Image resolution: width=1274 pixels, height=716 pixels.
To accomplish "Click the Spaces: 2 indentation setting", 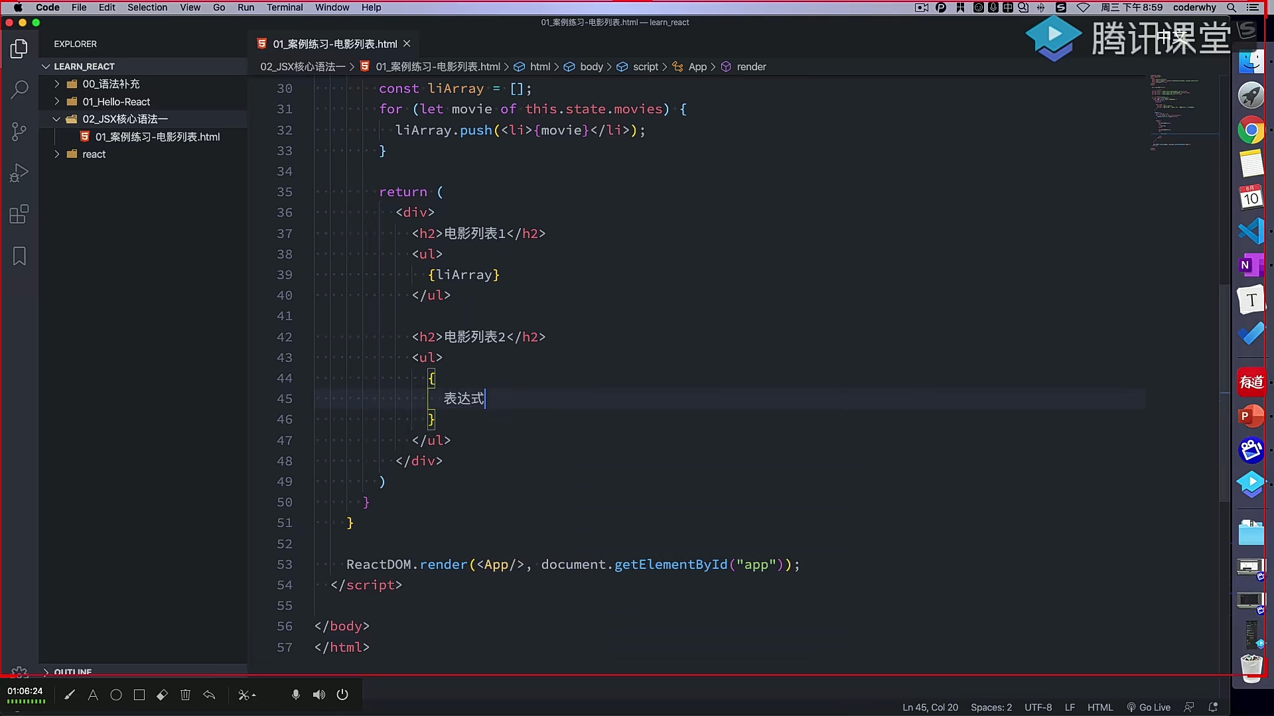I will (x=991, y=707).
